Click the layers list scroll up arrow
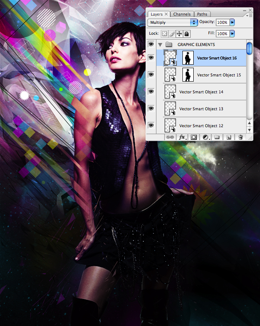 250,123
